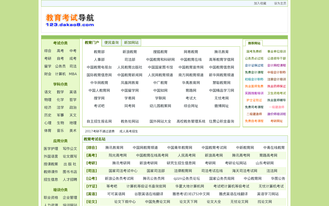Click 国考免费听 recommended link
This screenshot has height=206, width=329.
(x=254, y=51)
